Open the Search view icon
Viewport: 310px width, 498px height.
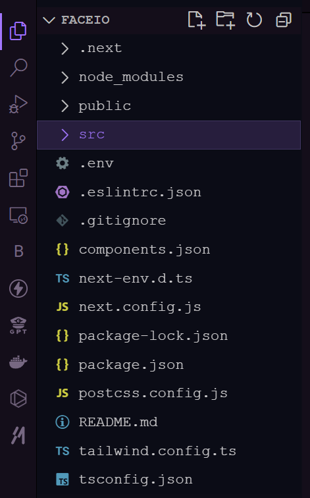[18, 67]
